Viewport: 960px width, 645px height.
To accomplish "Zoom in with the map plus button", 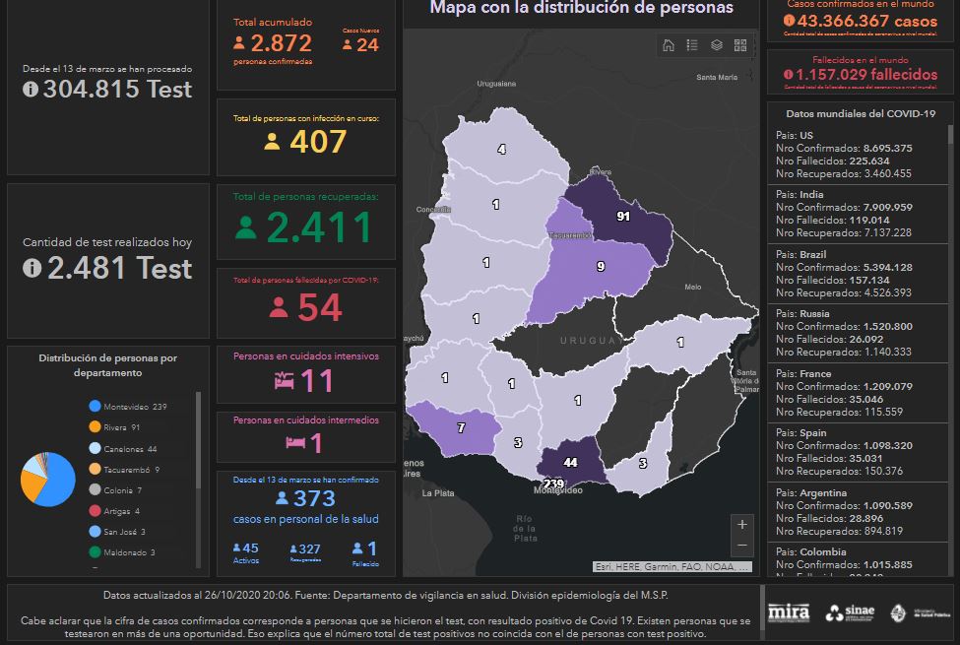I will (x=742, y=524).
